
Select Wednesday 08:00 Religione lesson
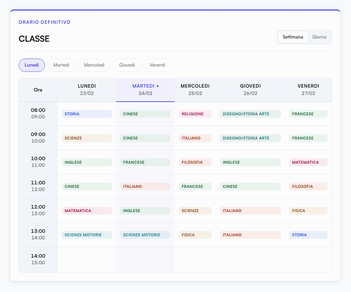(195, 114)
